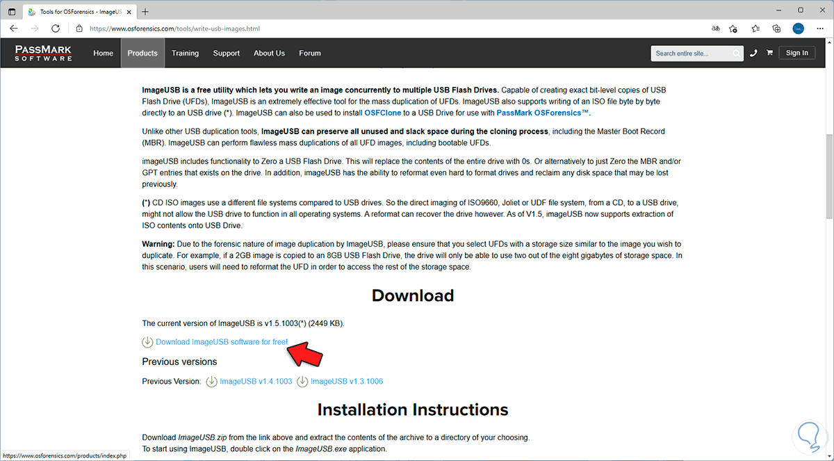The height and width of the screenshot is (461, 834).
Task: Click the download icon beside ImageUSB v1.4.1003
Action: coord(211,381)
